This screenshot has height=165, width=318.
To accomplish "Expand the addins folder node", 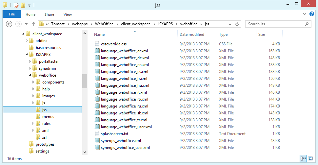I will [27, 41].
